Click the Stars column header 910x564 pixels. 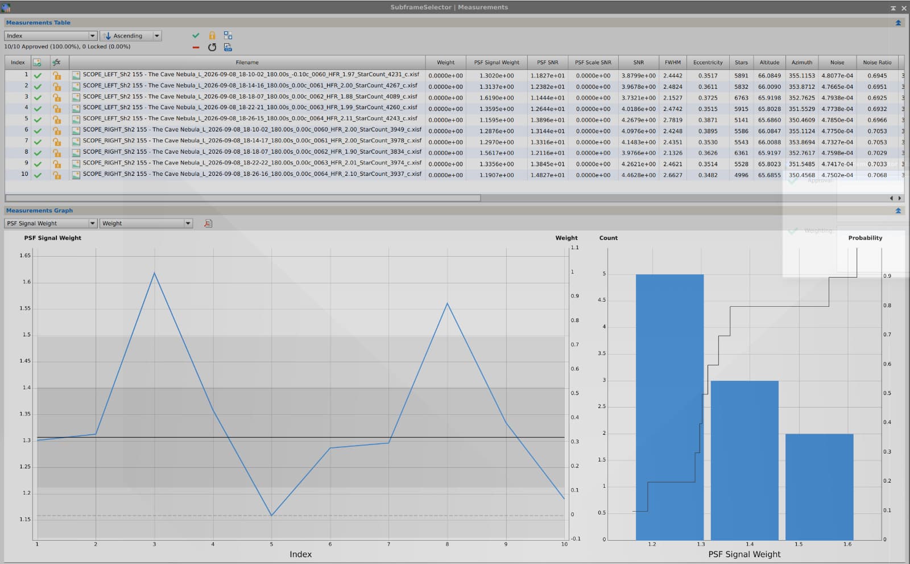pyautogui.click(x=741, y=63)
